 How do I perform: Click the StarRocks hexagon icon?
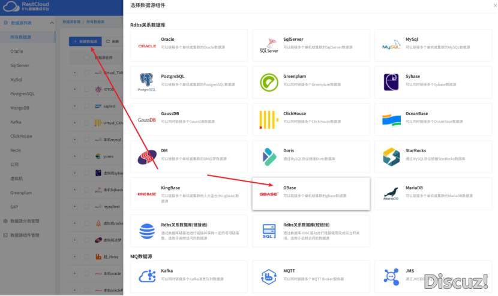[391, 157]
